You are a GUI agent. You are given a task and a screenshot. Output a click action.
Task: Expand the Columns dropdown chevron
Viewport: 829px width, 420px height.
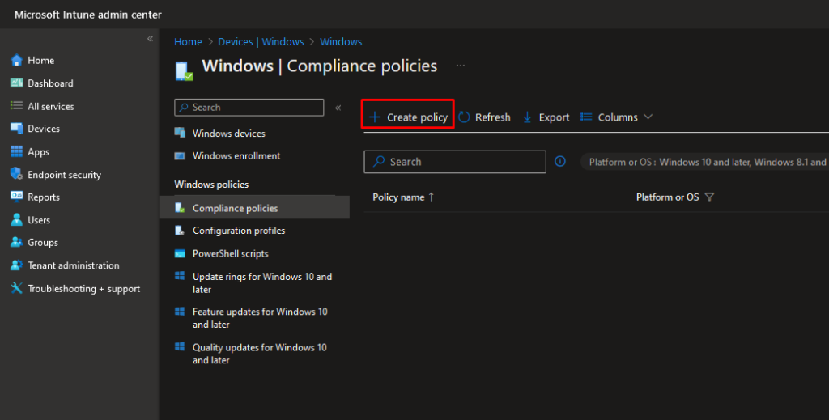coord(648,117)
